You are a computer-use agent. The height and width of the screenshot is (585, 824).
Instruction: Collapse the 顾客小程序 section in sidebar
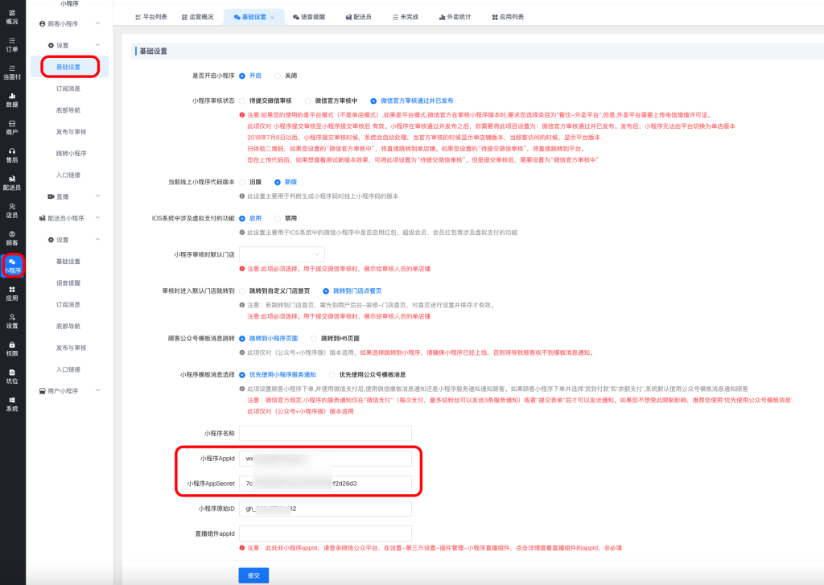click(97, 25)
